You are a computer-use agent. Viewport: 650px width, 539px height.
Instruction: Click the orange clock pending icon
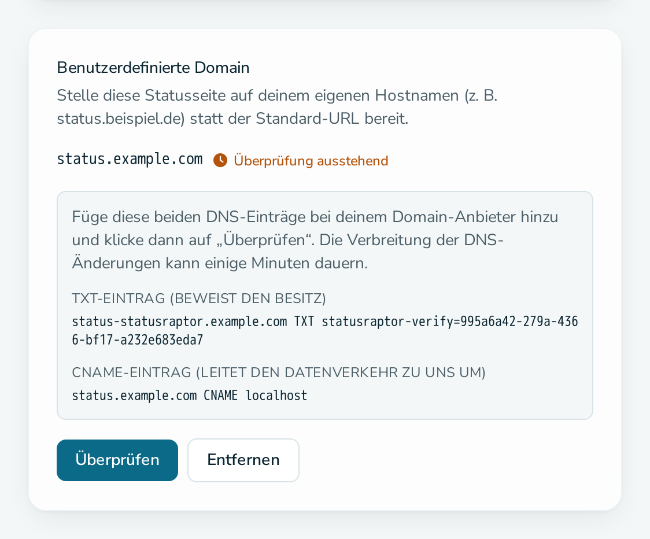tap(220, 160)
